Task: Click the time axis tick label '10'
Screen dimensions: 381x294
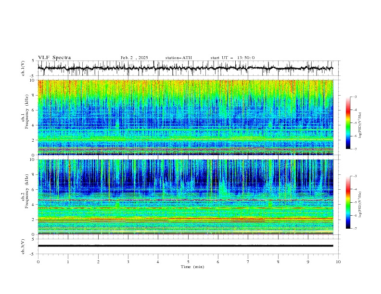Action: click(x=338, y=262)
